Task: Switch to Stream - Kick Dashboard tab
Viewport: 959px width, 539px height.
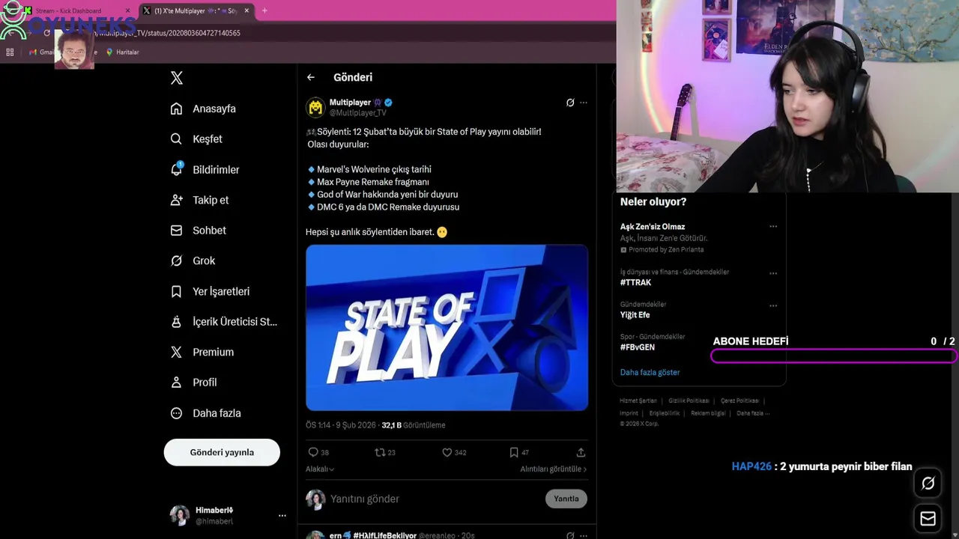Action: pyautogui.click(x=68, y=10)
